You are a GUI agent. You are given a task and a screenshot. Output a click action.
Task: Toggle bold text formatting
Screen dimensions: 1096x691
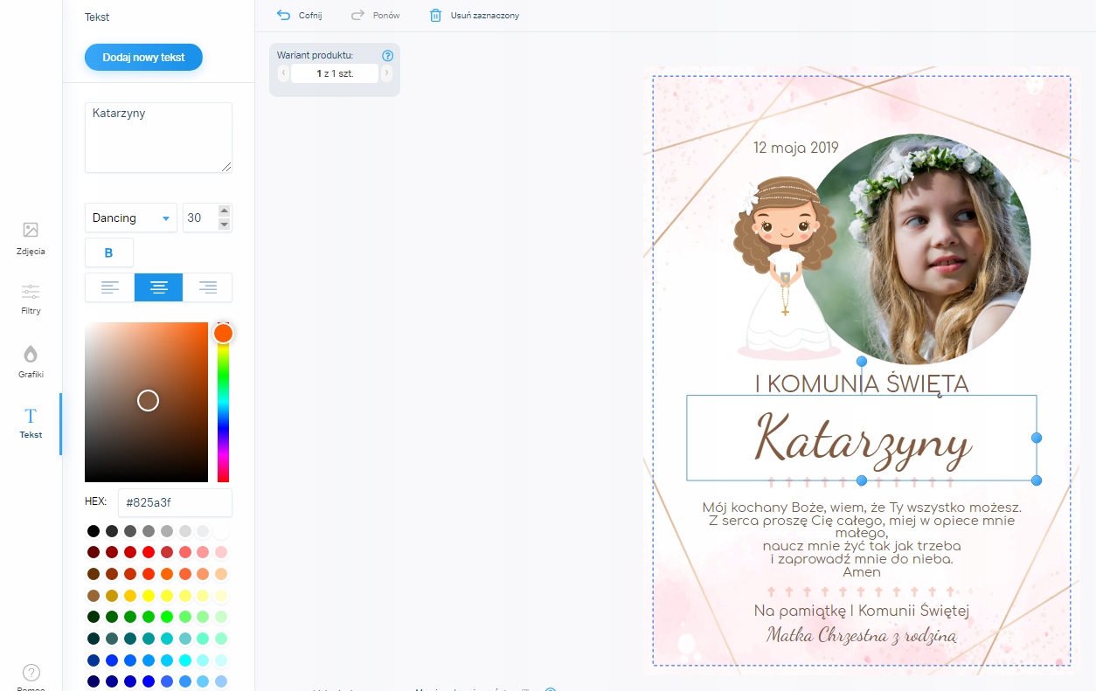point(109,252)
